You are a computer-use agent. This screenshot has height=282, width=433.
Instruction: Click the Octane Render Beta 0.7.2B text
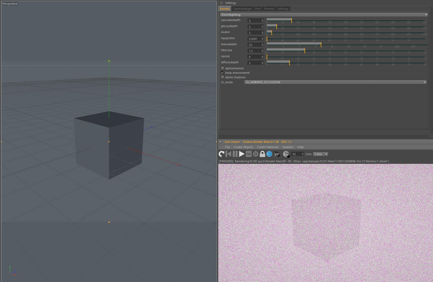(x=261, y=142)
